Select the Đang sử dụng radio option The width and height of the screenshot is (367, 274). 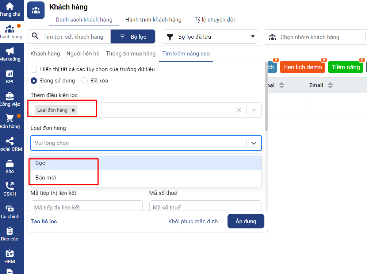point(34,81)
